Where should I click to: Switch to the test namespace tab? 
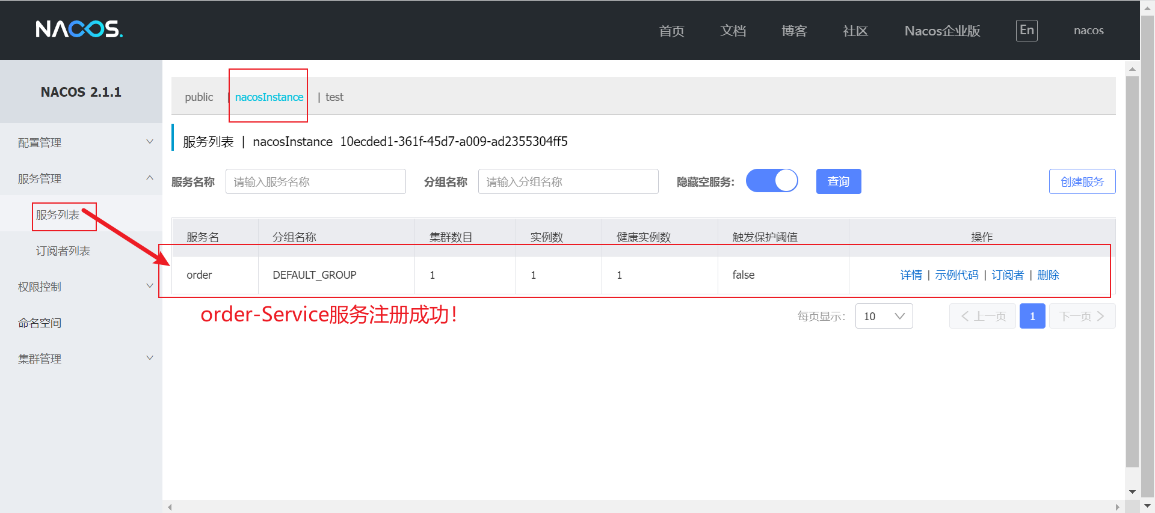(x=334, y=97)
